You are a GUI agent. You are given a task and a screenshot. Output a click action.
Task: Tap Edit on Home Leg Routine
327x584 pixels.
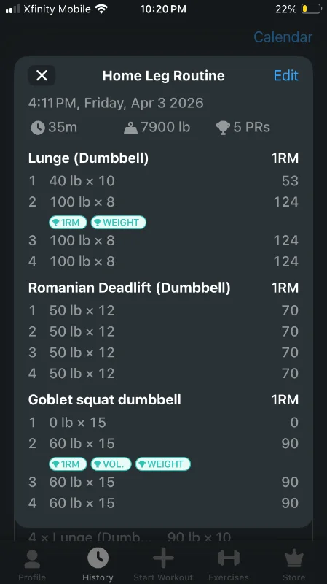click(285, 76)
